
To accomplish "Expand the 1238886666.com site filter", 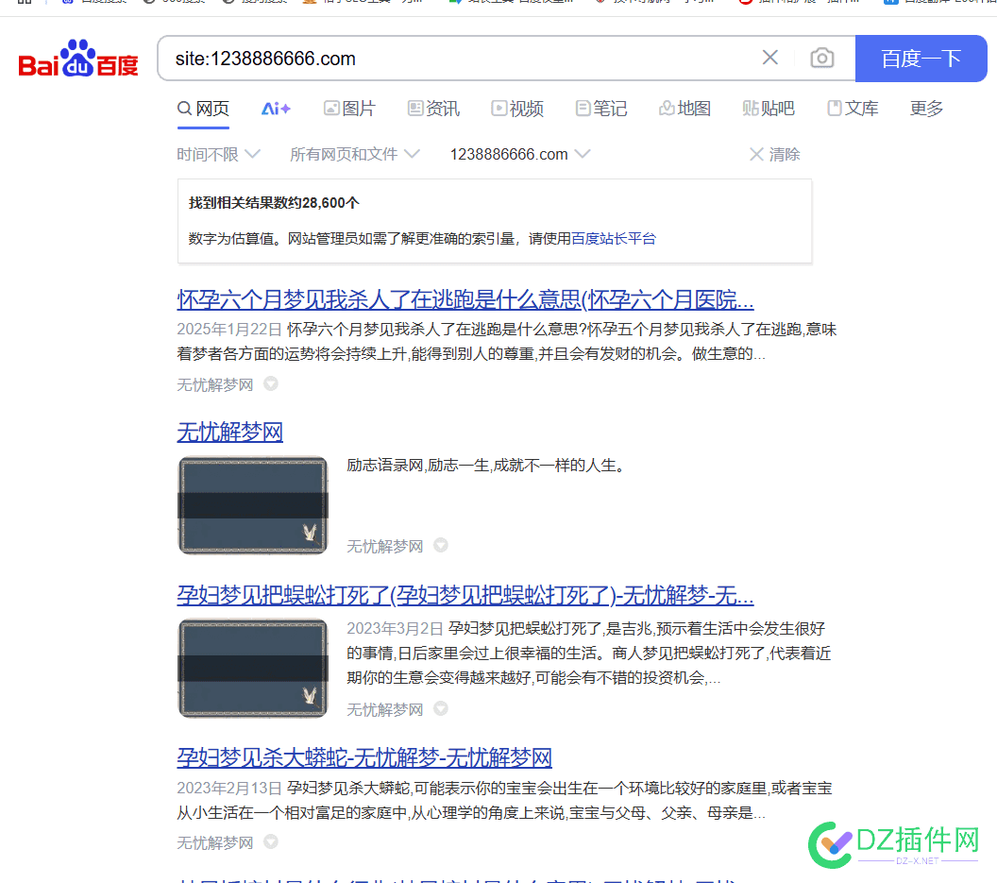I will 520,155.
